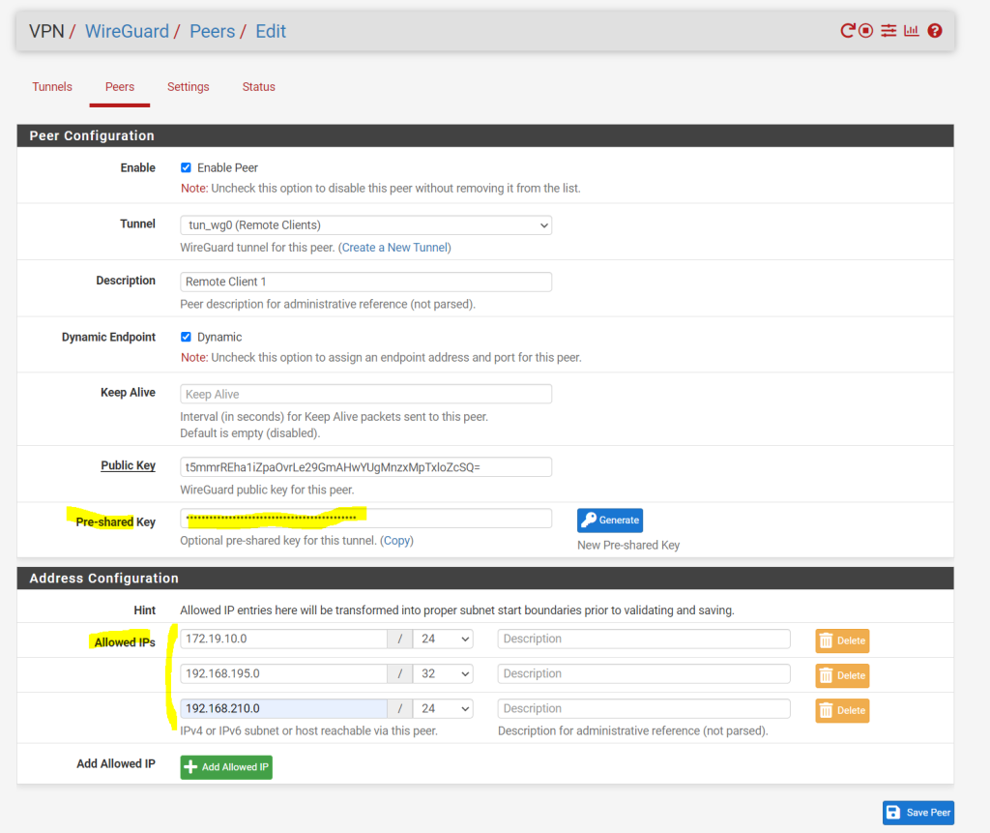Open subnet mask dropdown for 192.168.210.0
This screenshot has width=990, height=833.
[x=443, y=708]
